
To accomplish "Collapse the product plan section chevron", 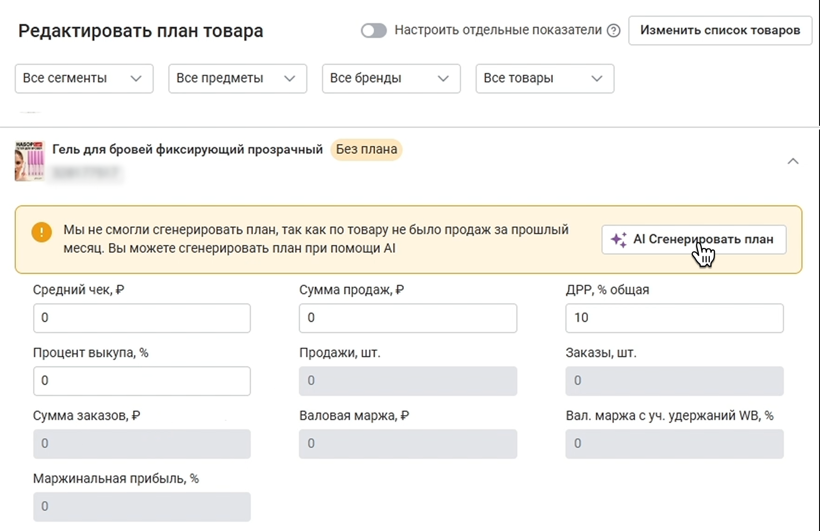I will pos(793,161).
